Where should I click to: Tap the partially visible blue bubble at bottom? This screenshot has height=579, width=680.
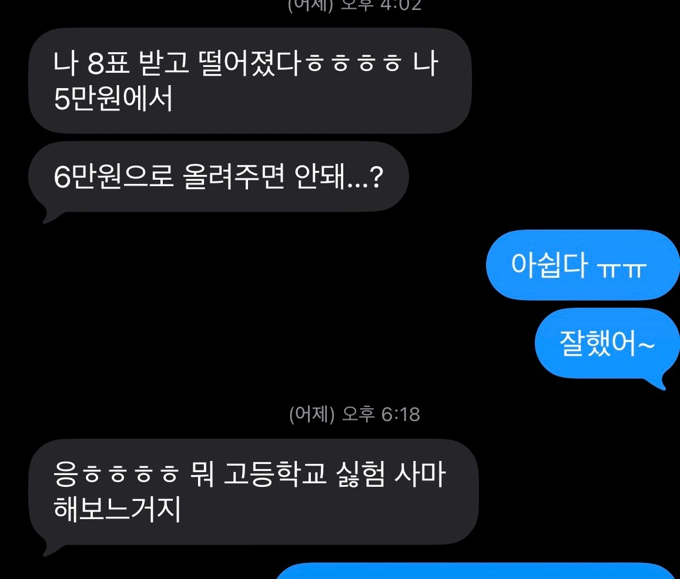(x=475, y=571)
